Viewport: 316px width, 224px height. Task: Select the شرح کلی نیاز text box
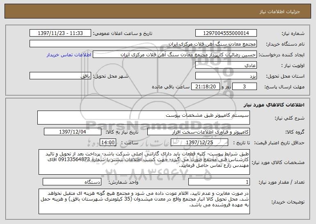pyautogui.click(x=144, y=118)
